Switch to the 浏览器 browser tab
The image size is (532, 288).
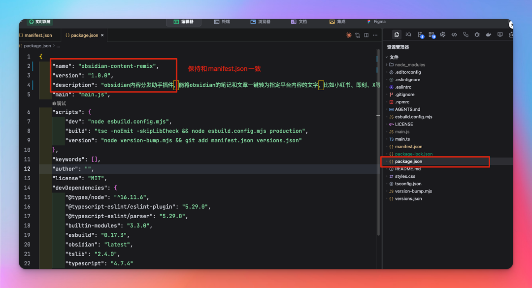pos(261,22)
